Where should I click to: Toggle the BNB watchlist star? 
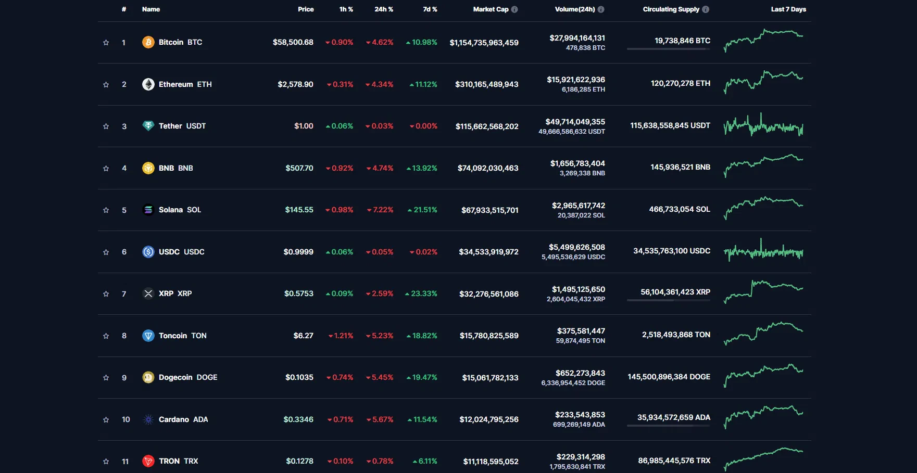point(106,168)
